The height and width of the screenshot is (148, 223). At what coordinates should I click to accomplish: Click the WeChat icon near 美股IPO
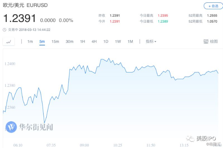tap(190, 139)
